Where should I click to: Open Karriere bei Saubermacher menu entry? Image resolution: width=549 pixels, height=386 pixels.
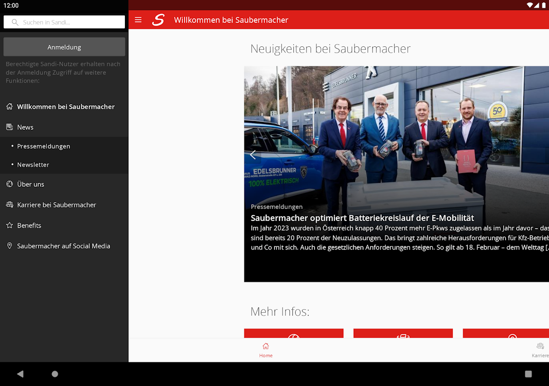(x=64, y=205)
